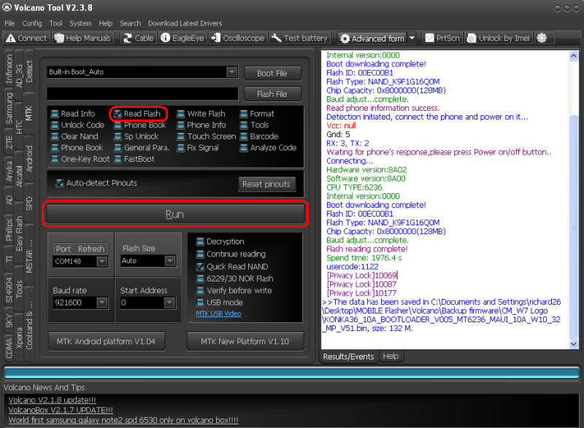Viewport: 584px width, 428px height.
Task: Click the empty flash file path field
Action: (142, 94)
